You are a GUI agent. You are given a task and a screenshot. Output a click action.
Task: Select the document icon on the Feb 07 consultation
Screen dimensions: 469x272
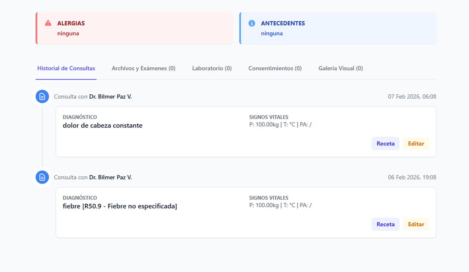point(42,97)
